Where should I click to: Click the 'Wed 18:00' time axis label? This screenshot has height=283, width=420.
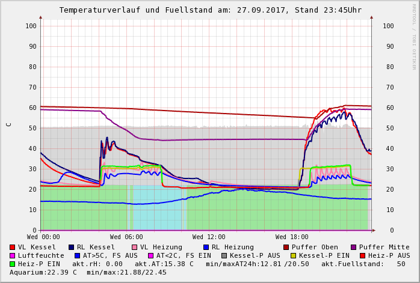pos(292,237)
